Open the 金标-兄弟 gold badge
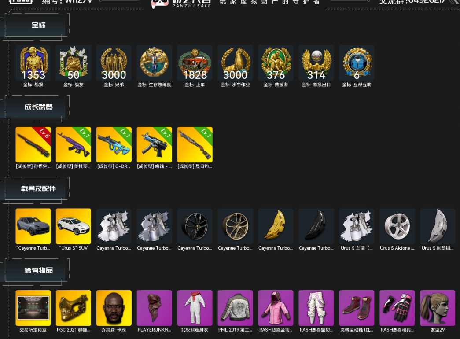This screenshot has height=339, width=460. (114, 63)
